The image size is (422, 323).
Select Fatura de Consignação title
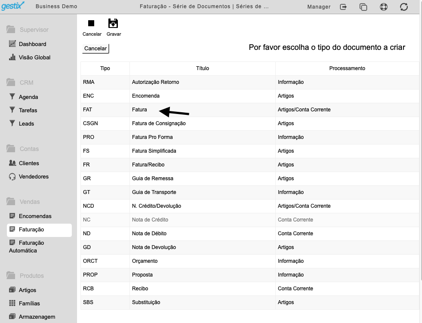159,123
